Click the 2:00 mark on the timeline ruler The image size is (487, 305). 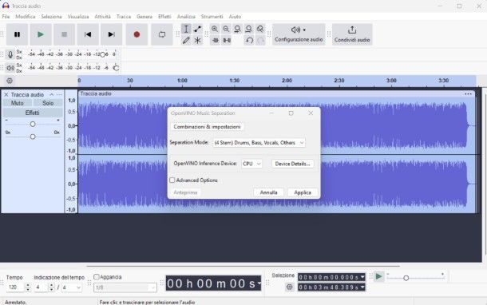[x=287, y=81]
